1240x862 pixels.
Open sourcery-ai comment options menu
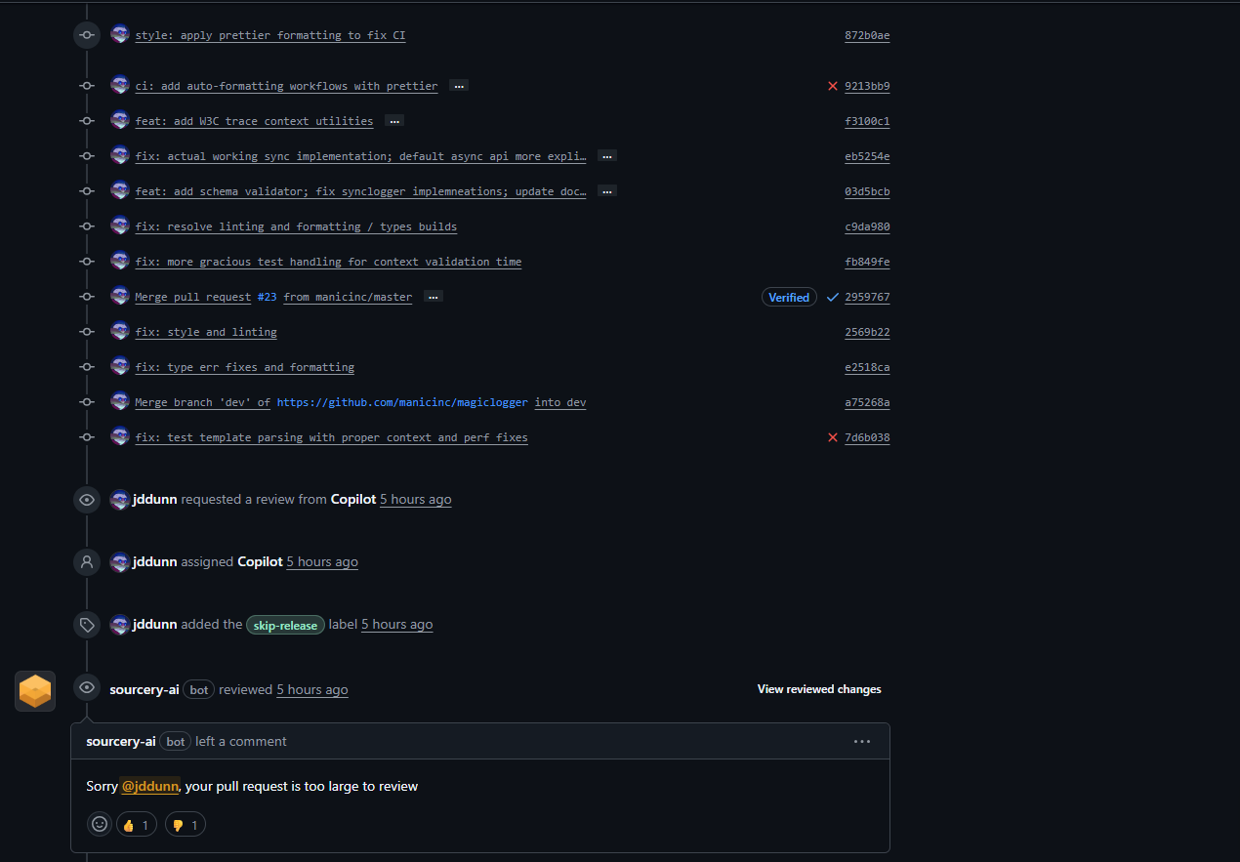(x=862, y=741)
